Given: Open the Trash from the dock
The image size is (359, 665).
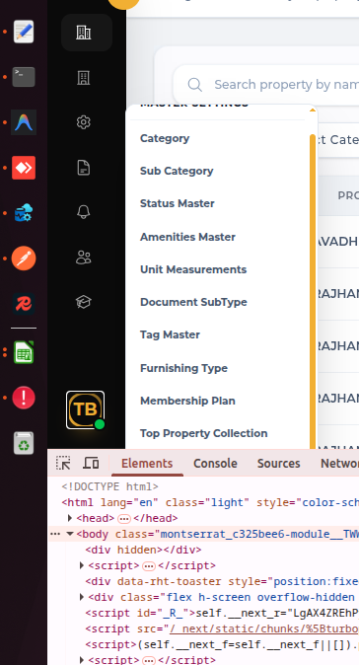Looking at the screenshot, I should click(x=24, y=443).
